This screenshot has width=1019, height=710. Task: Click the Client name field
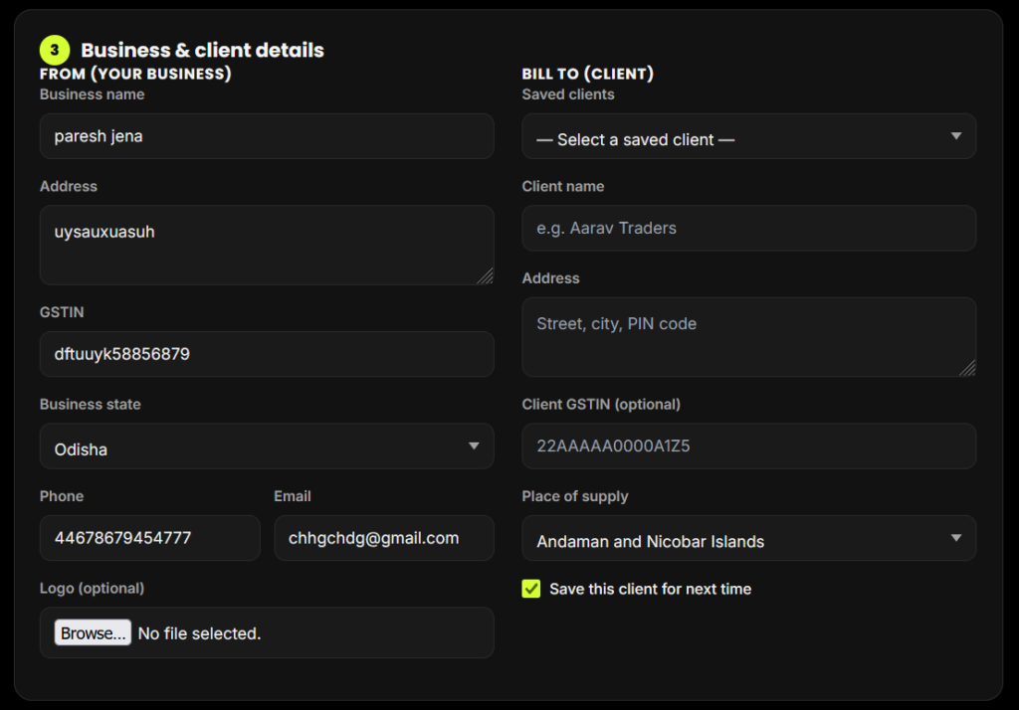(748, 228)
